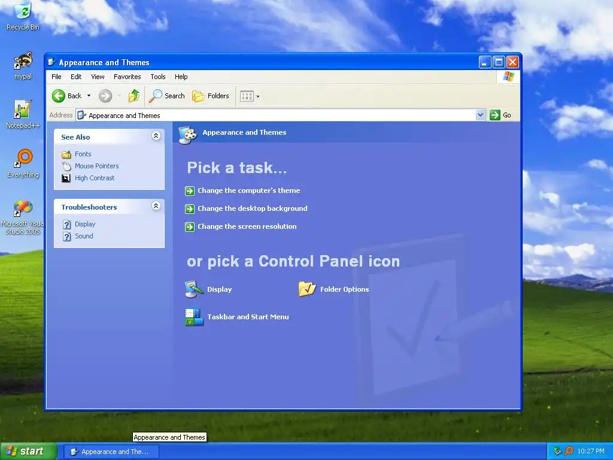This screenshot has width=613, height=460.
Task: Open the Back button history dropdown arrow
Action: click(89, 96)
